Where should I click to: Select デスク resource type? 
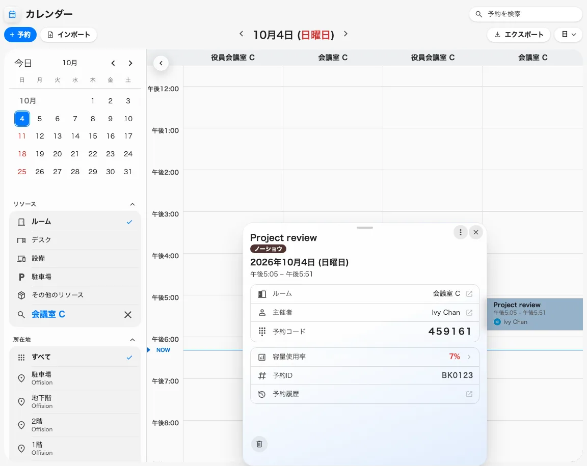click(x=75, y=240)
